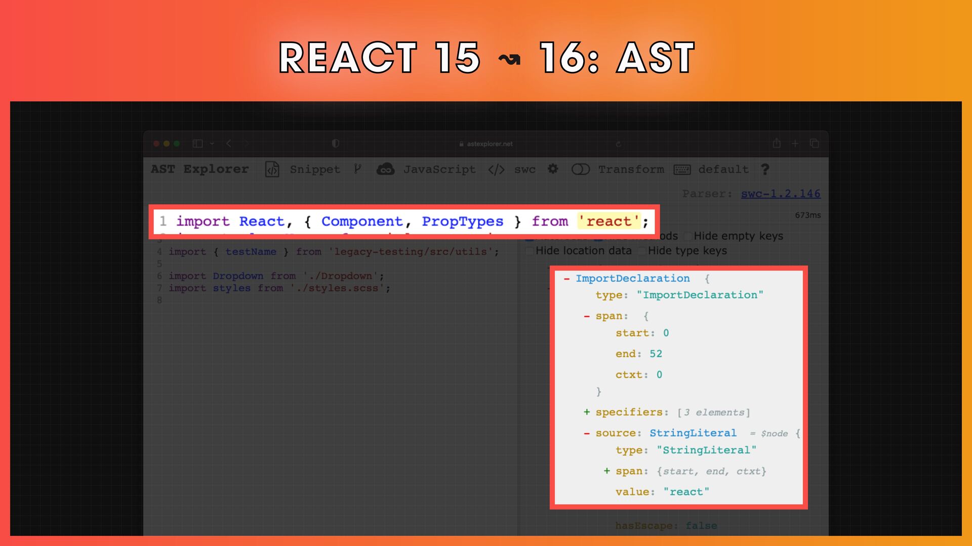
Task: Toggle the Transform switch
Action: tap(580, 169)
